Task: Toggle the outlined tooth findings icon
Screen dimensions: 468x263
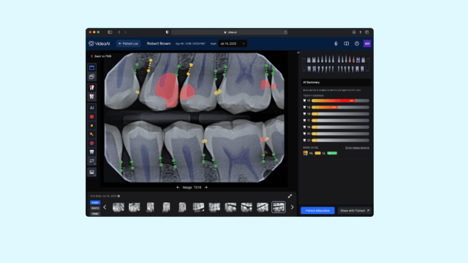Action: pos(92,96)
